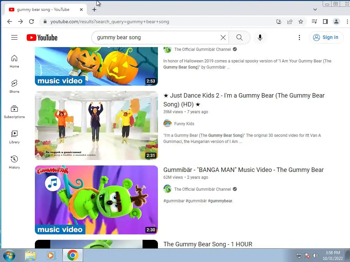Click the network tray icon
This screenshot has height=262, width=350.
coord(299,256)
